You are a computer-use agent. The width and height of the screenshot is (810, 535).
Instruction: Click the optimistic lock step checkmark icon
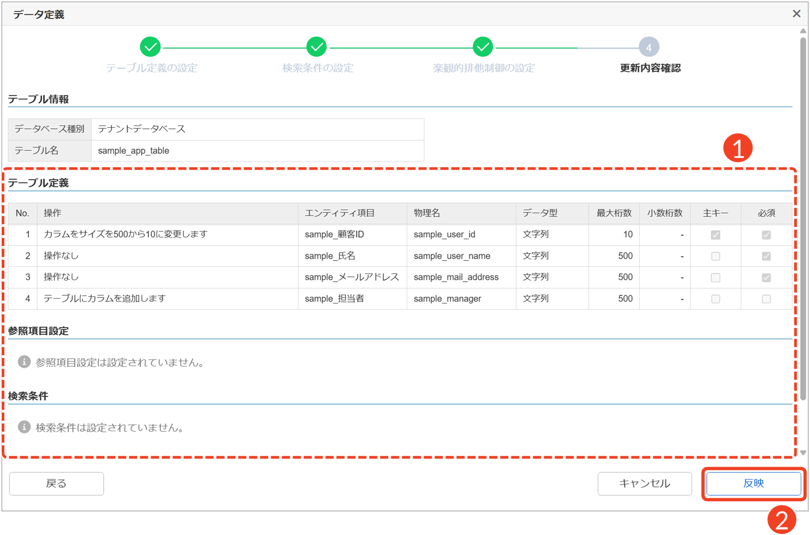point(483,47)
